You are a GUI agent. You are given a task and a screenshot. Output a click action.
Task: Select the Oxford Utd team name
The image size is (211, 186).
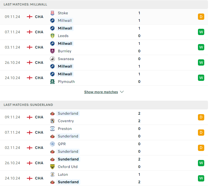(x=68, y=167)
